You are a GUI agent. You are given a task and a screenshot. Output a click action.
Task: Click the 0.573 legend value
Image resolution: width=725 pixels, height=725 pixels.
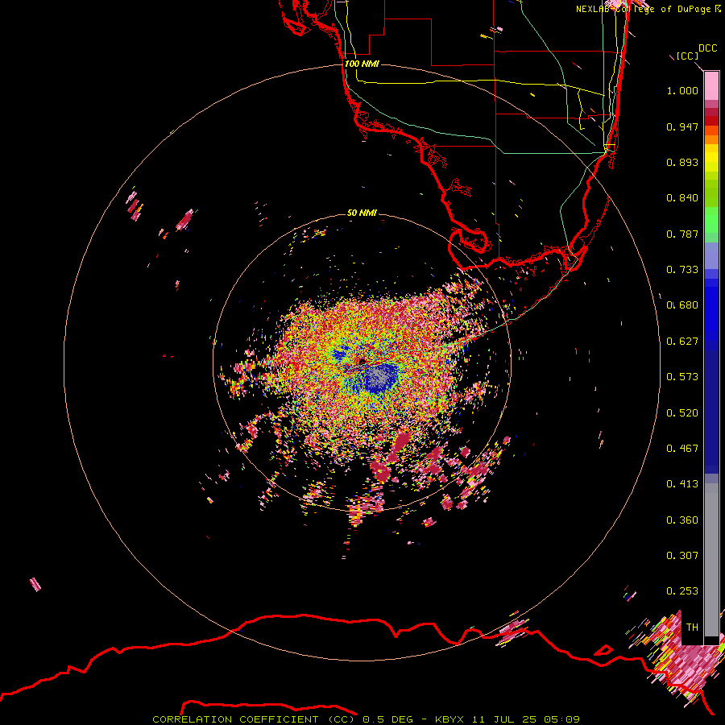(x=682, y=377)
